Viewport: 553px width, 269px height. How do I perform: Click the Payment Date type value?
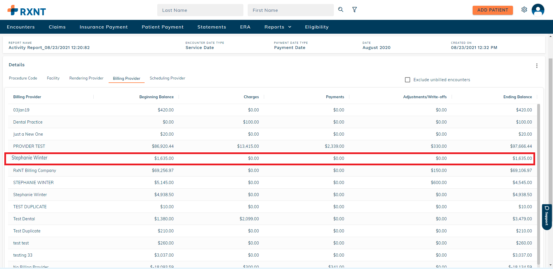[x=289, y=48]
